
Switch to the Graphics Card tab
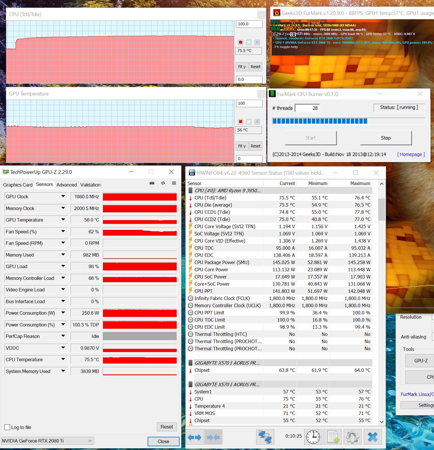(x=18, y=185)
